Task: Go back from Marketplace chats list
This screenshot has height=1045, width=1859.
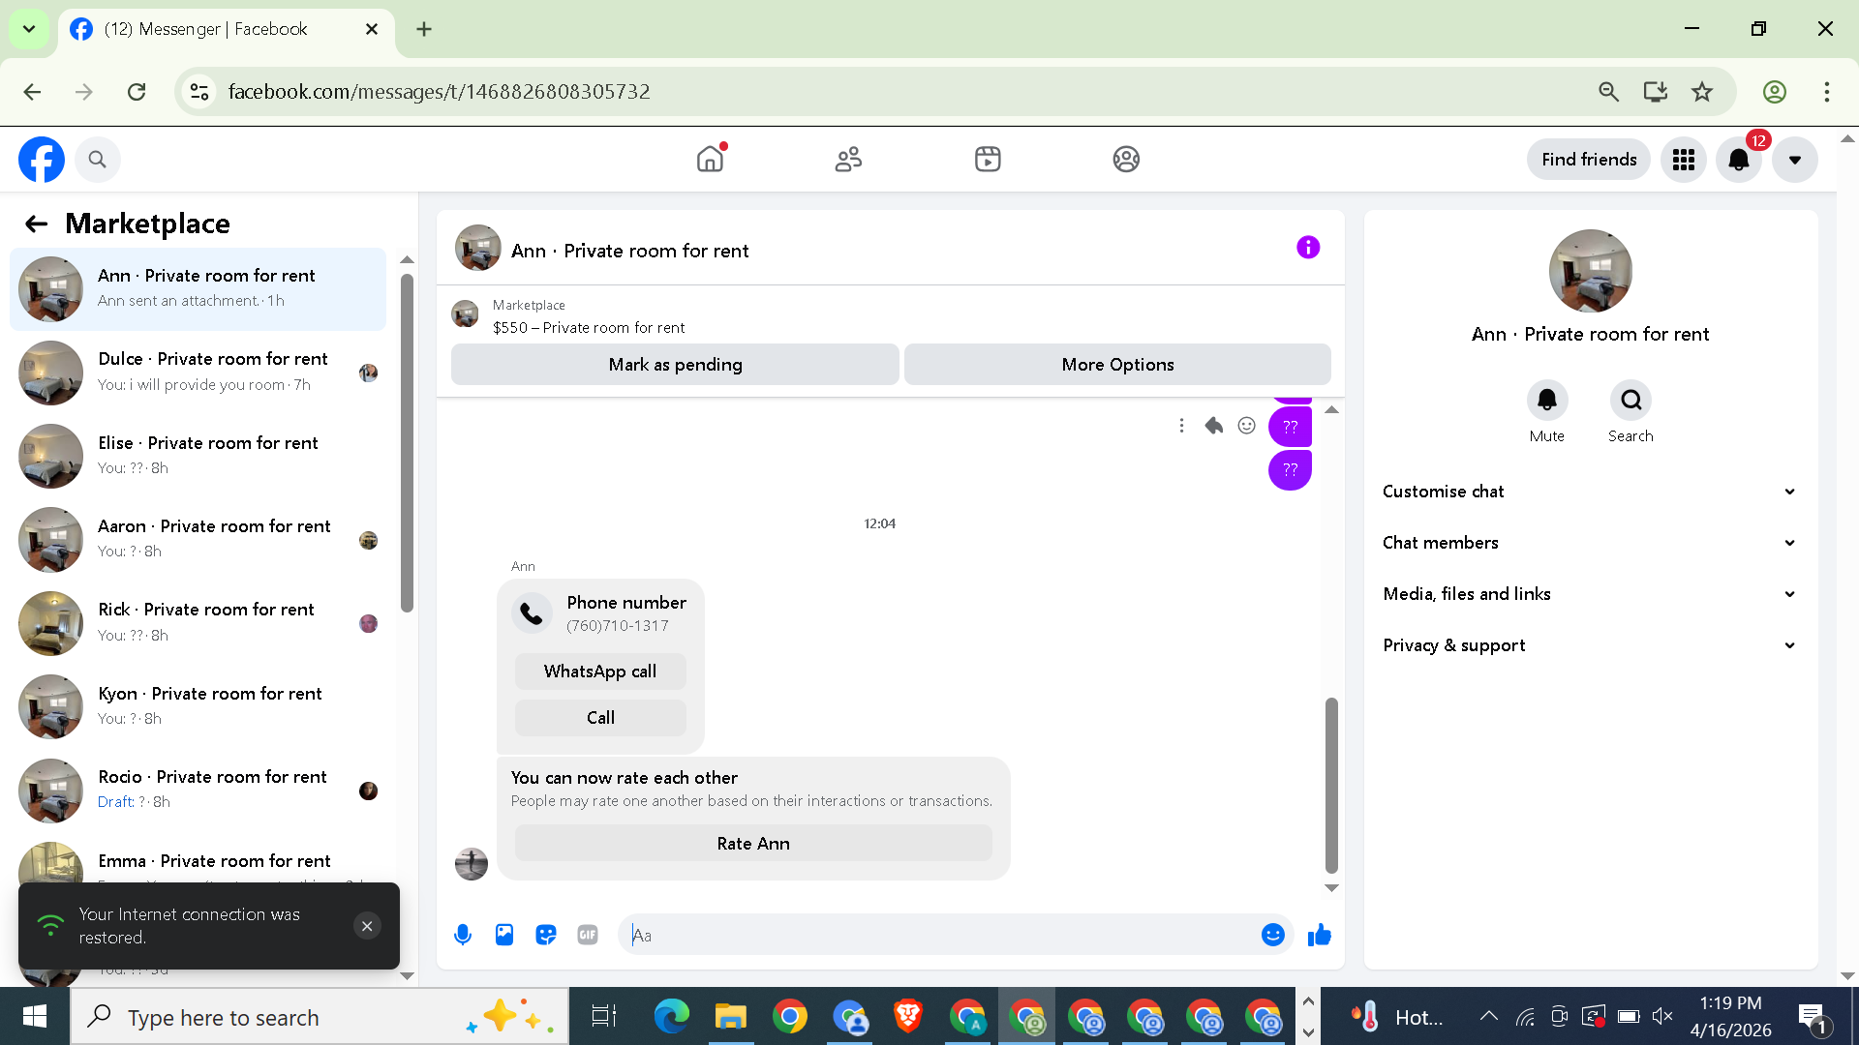Action: tap(37, 224)
